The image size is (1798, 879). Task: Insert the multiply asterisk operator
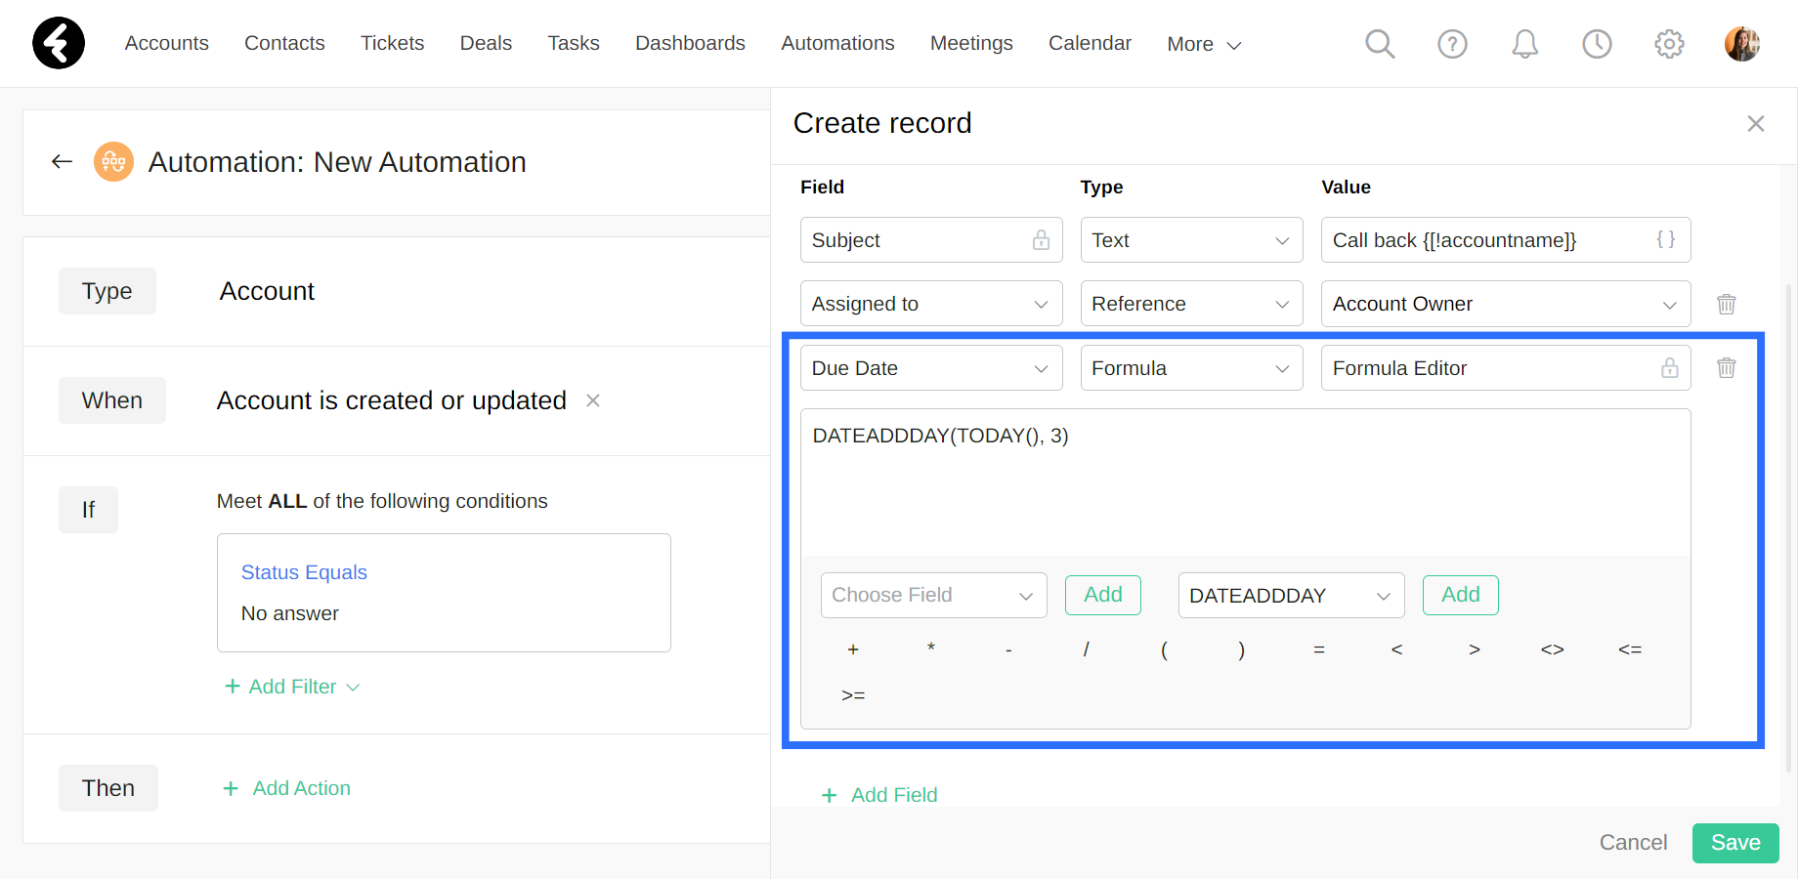click(x=931, y=649)
